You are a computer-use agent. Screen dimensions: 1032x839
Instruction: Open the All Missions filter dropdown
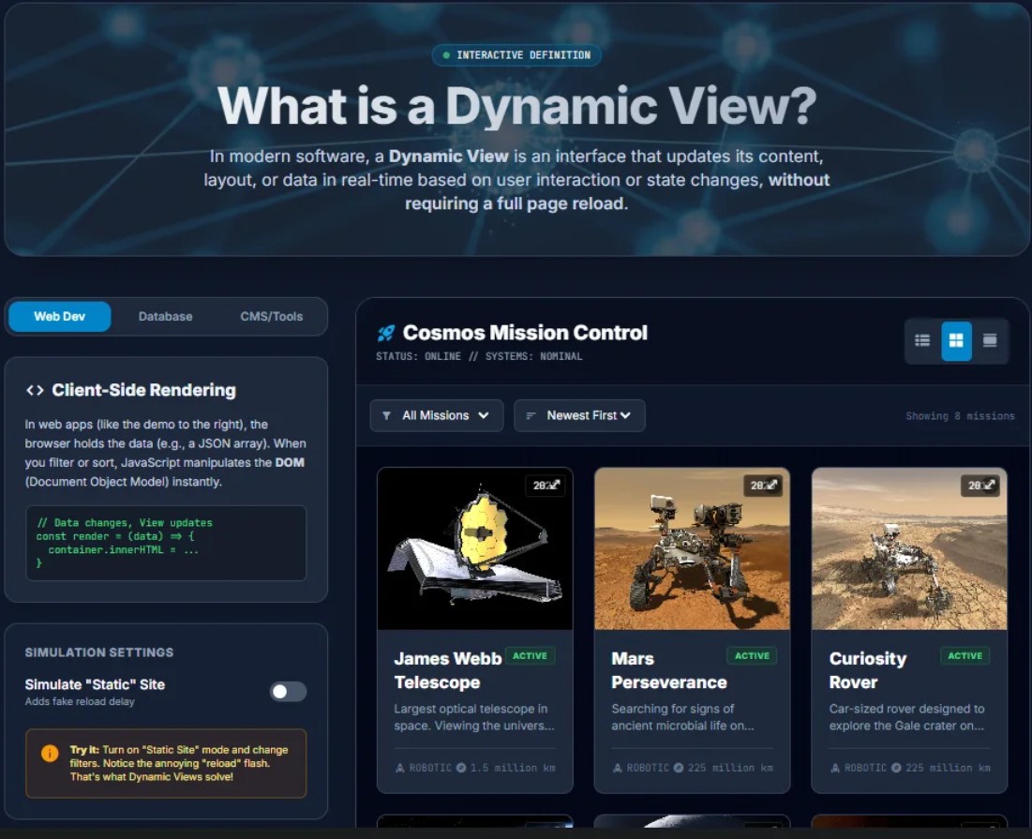coord(436,415)
